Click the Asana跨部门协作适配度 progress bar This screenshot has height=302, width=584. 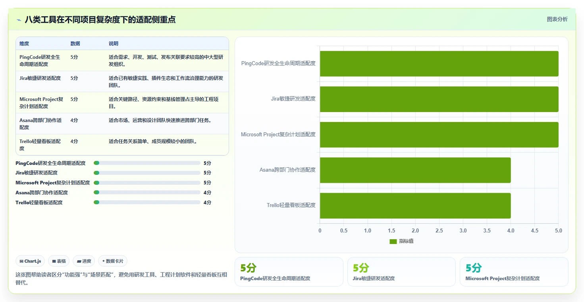pyautogui.click(x=147, y=192)
